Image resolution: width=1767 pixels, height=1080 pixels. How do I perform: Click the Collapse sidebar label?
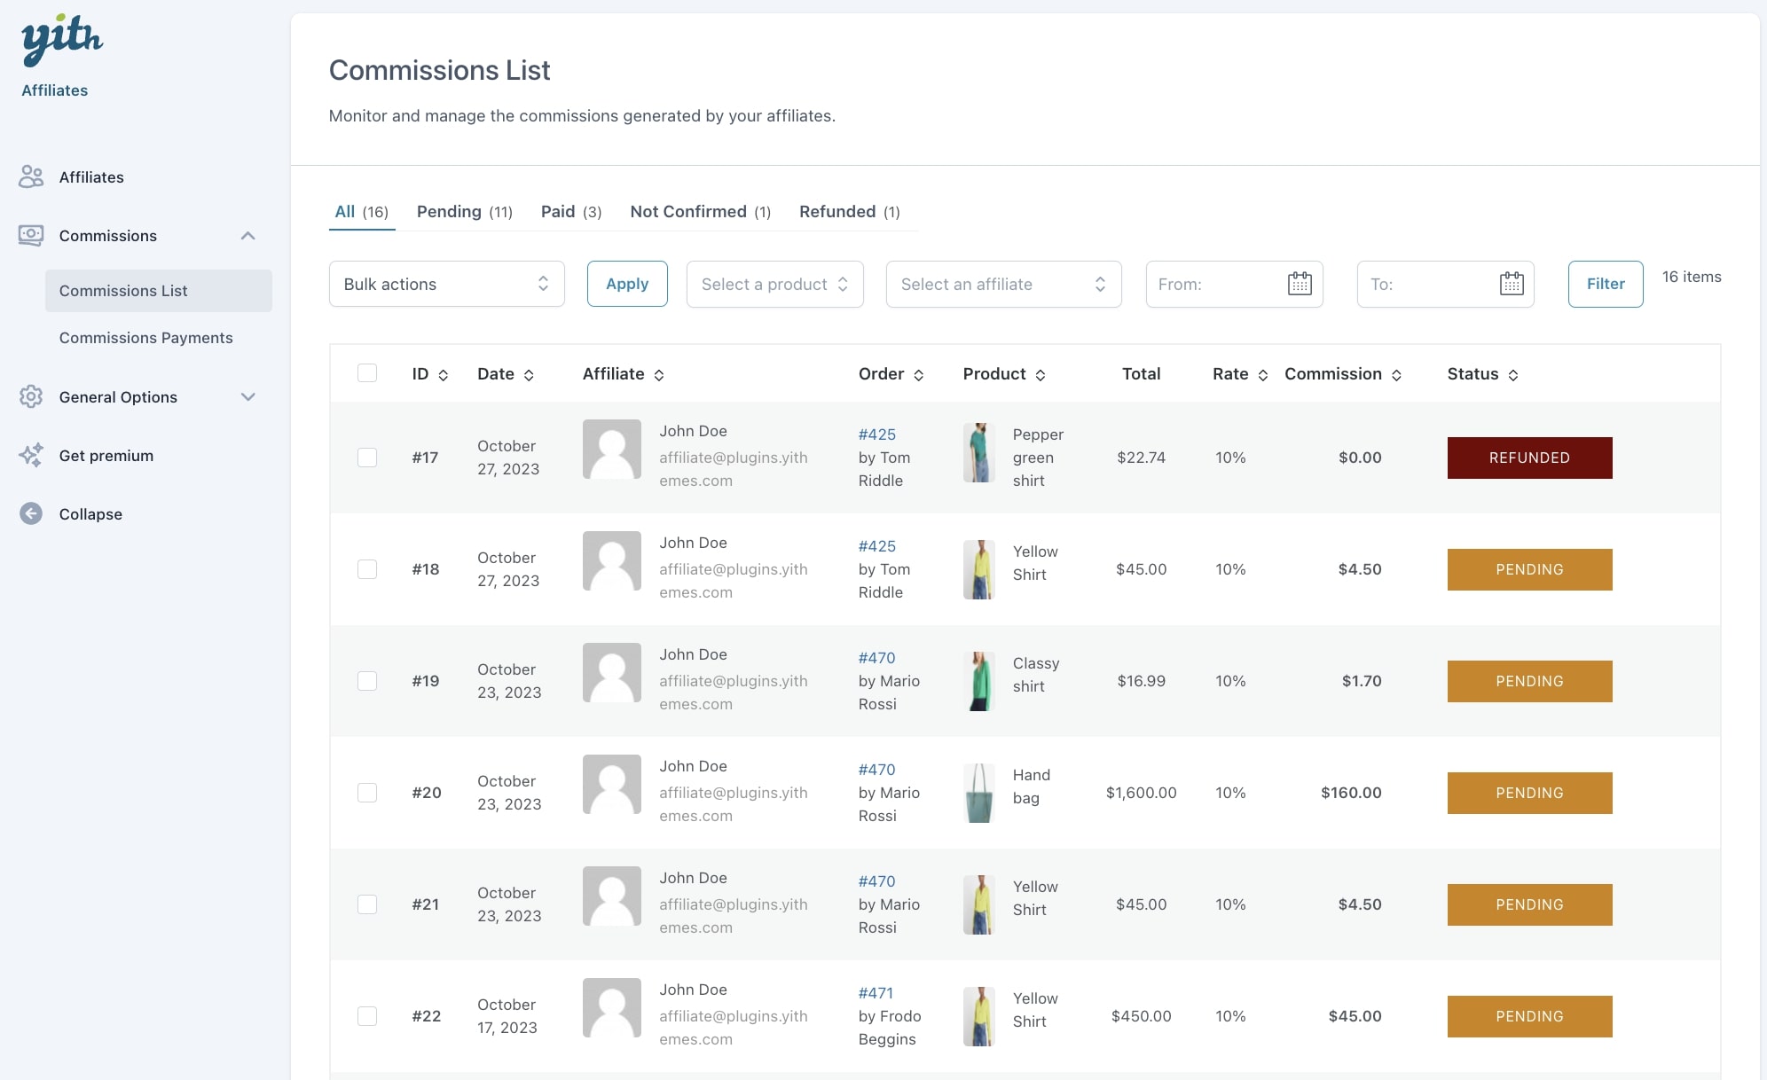[x=90, y=514]
